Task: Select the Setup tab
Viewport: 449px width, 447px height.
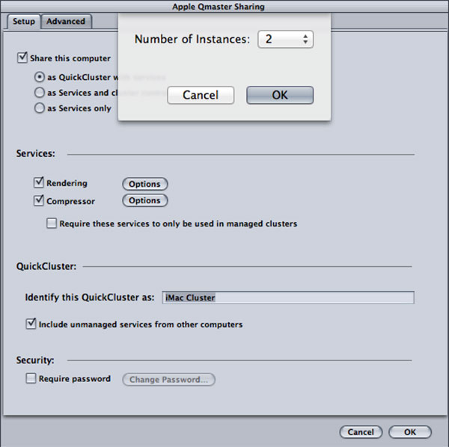Action: (x=23, y=22)
